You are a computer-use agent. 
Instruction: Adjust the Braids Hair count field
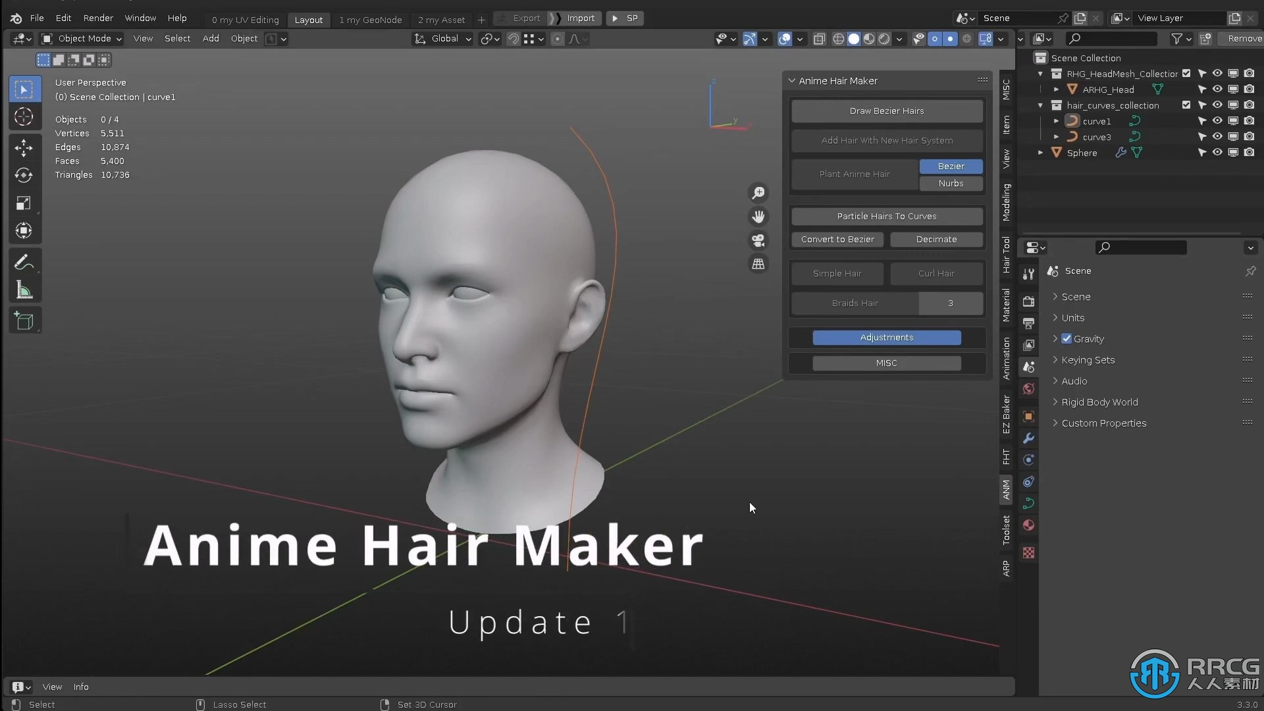point(951,303)
